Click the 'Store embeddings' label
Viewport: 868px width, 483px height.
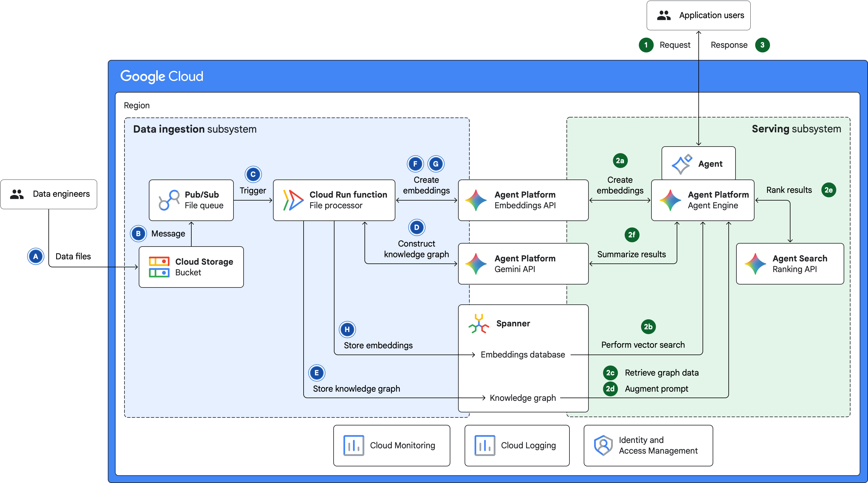tap(378, 346)
